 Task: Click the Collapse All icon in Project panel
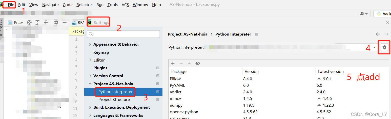46,22
